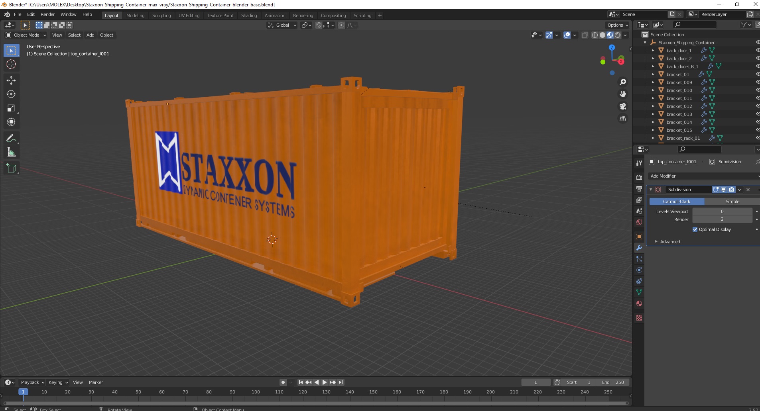The height and width of the screenshot is (411, 760).
Task: Select the Cursor tool in toolbar
Action: [x=11, y=64]
